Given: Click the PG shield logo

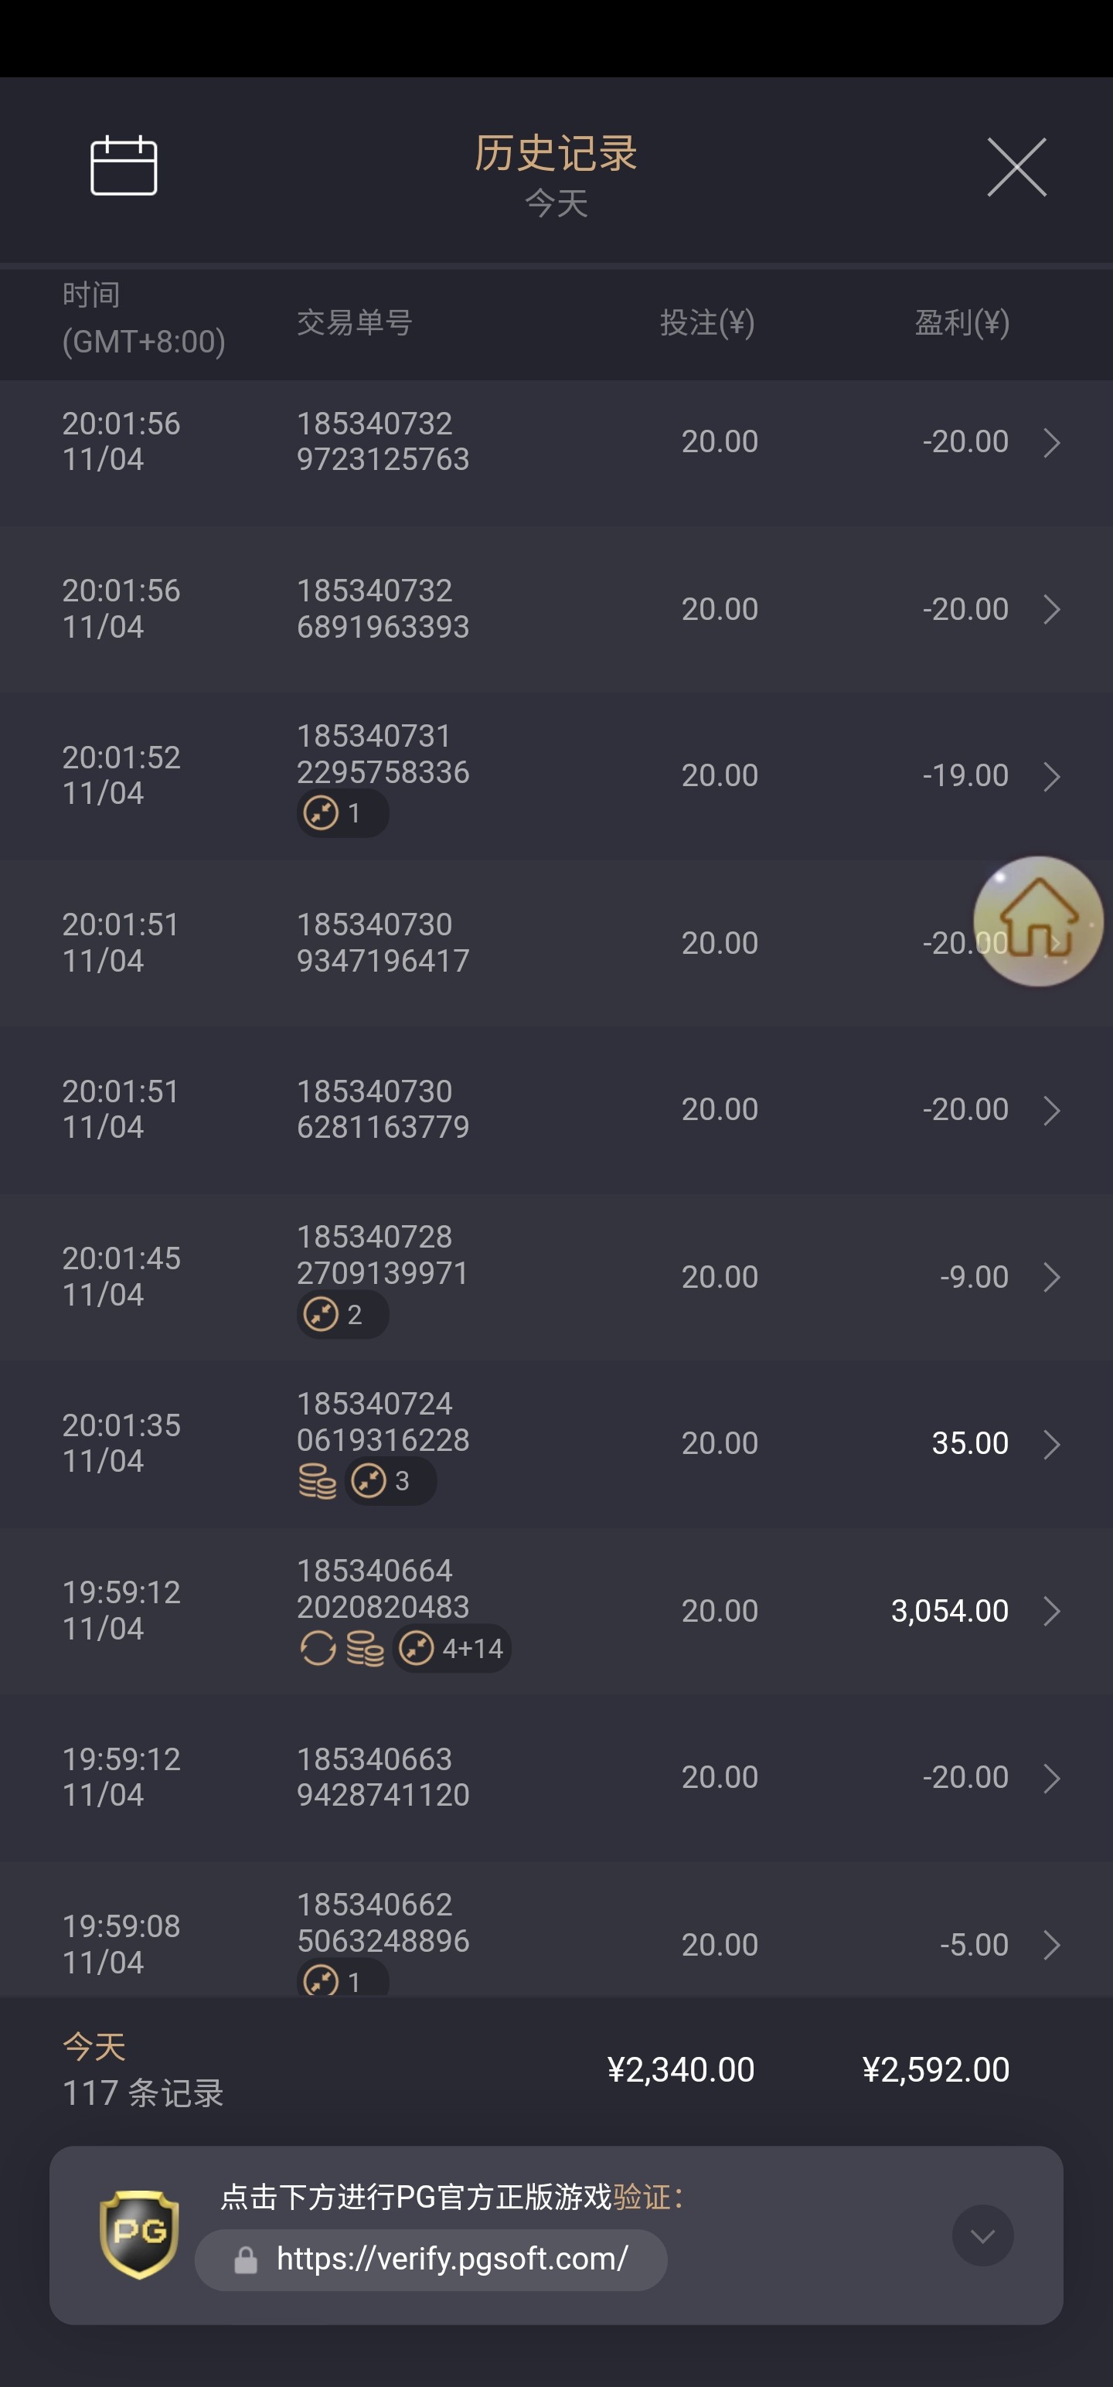Looking at the screenshot, I should (139, 2233).
